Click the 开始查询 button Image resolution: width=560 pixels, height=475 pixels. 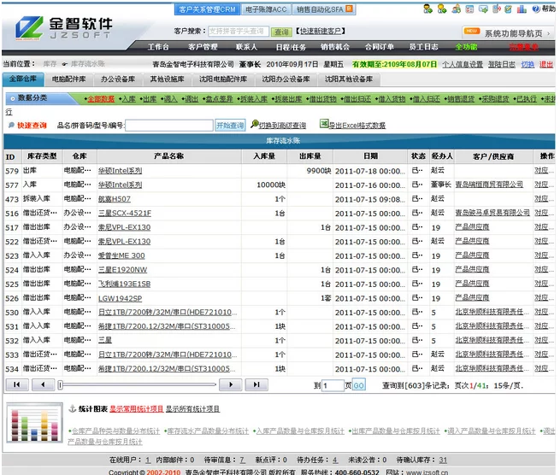(x=230, y=126)
